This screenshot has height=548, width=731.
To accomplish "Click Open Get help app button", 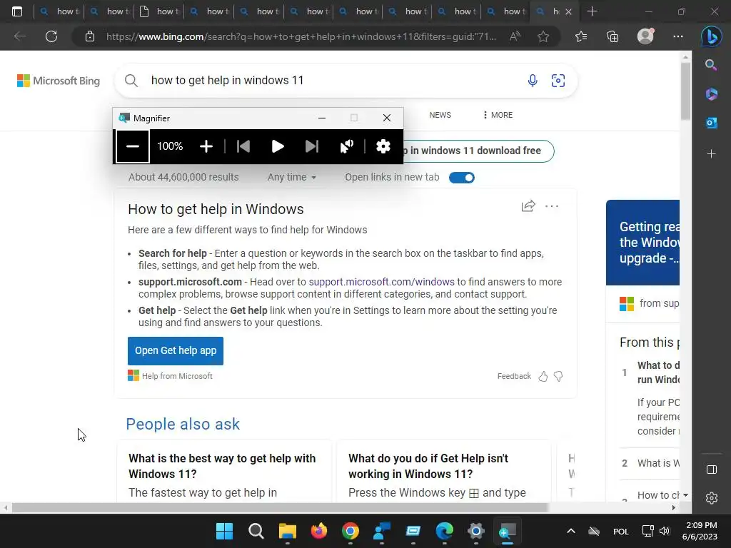I will click(176, 351).
